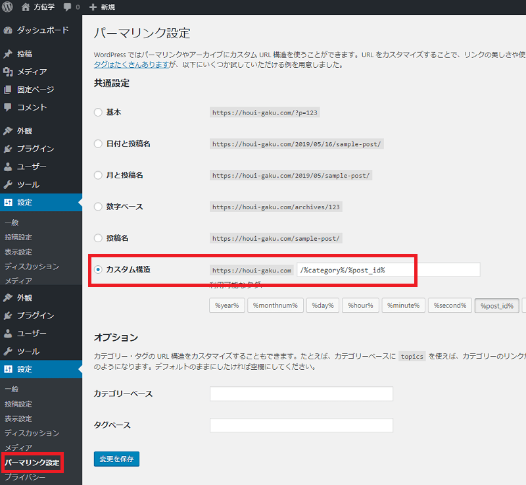
Task: Click the コメント speech bubble icon
Action: coord(8,107)
